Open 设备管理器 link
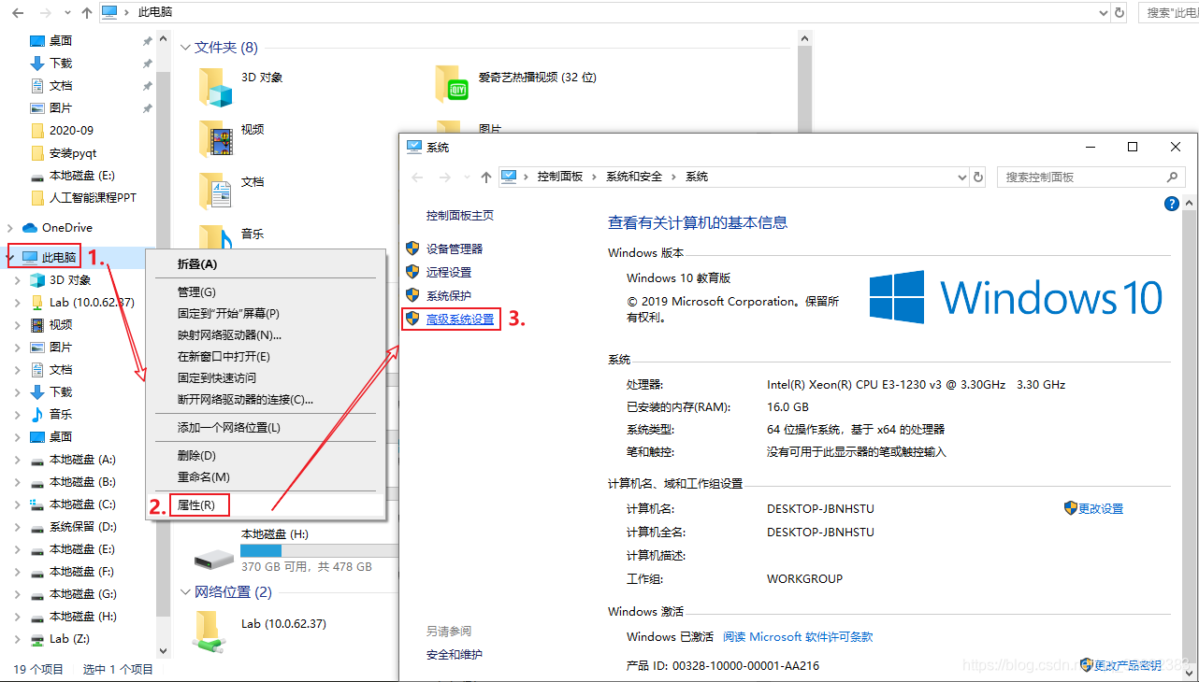This screenshot has width=1199, height=682. pos(455,249)
